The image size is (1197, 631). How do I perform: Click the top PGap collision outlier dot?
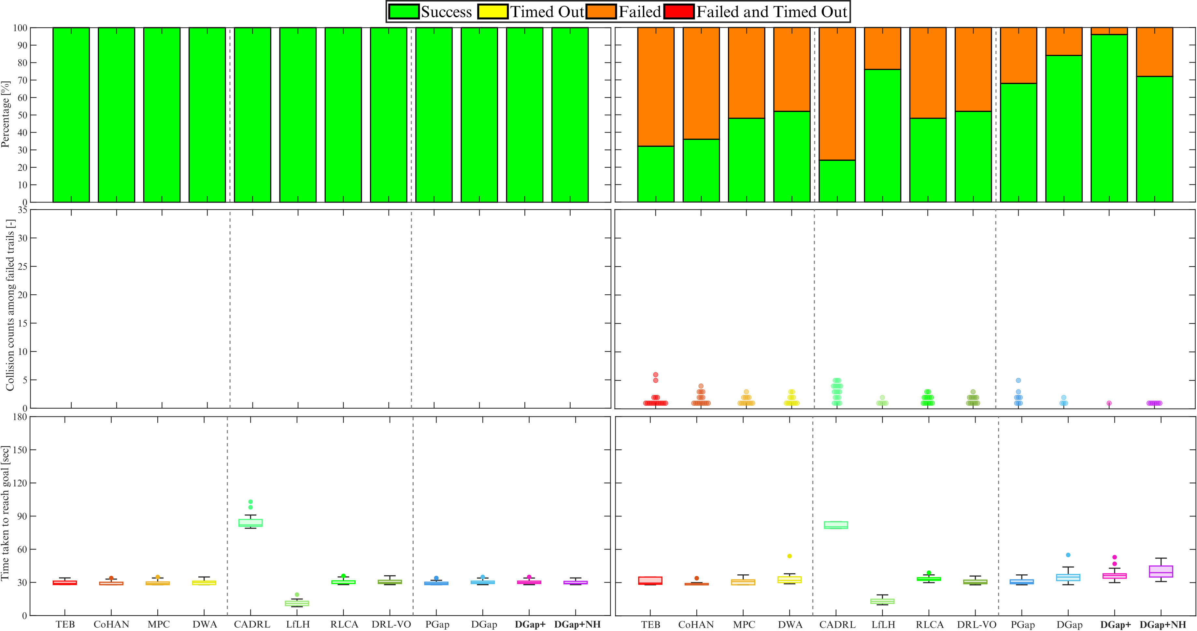click(1018, 381)
